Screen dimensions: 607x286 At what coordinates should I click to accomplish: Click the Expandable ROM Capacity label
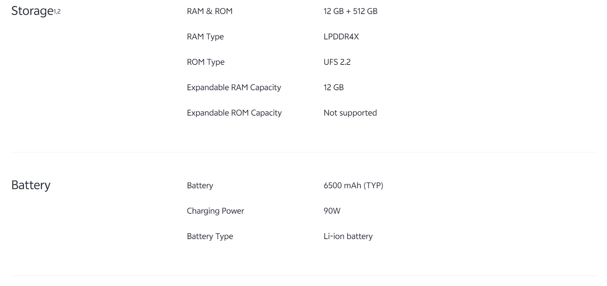click(x=234, y=113)
